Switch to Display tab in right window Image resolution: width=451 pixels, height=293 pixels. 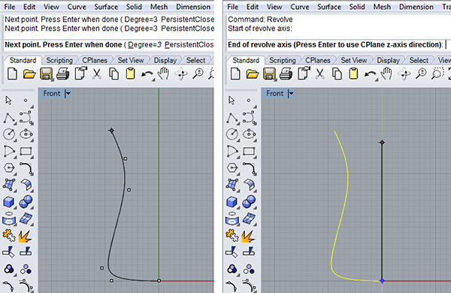coord(389,60)
